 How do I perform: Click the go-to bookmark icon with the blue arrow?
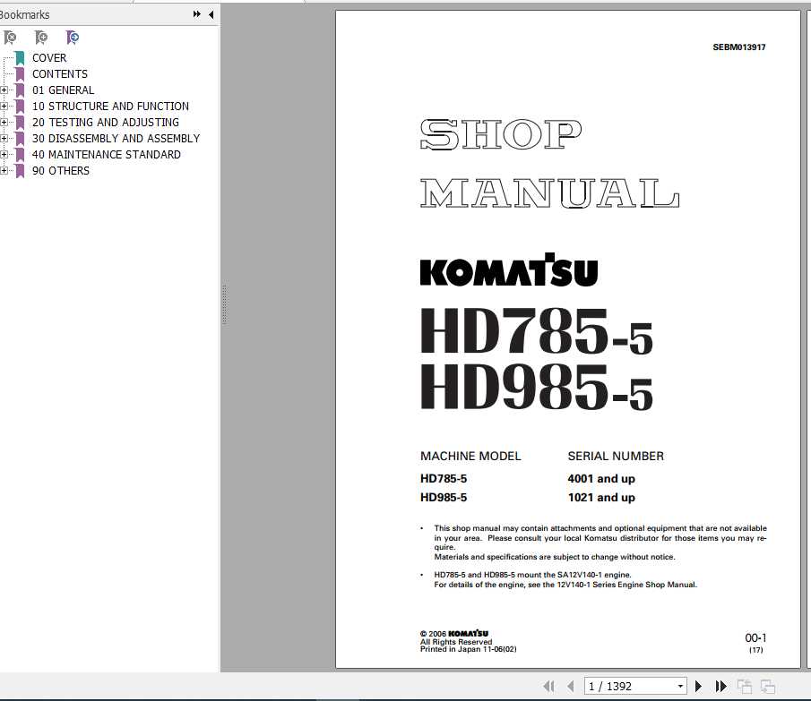tap(73, 38)
